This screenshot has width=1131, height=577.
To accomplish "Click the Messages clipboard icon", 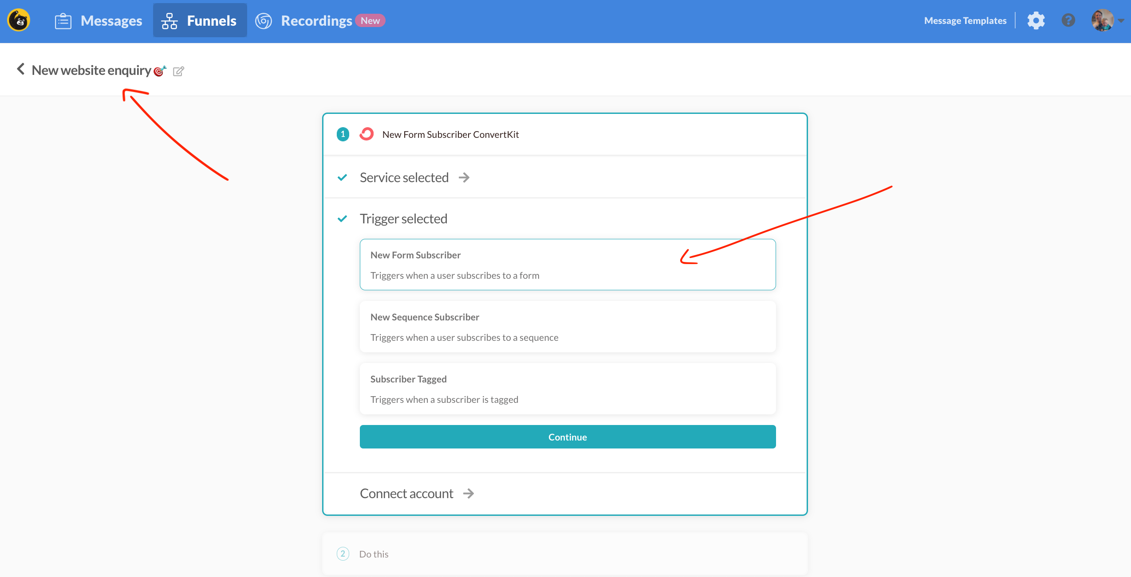I will 63,21.
